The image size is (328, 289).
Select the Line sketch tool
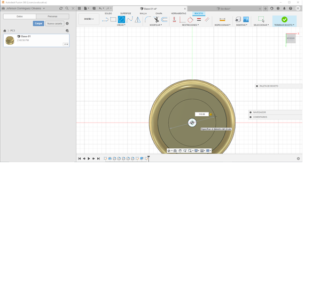105,20
